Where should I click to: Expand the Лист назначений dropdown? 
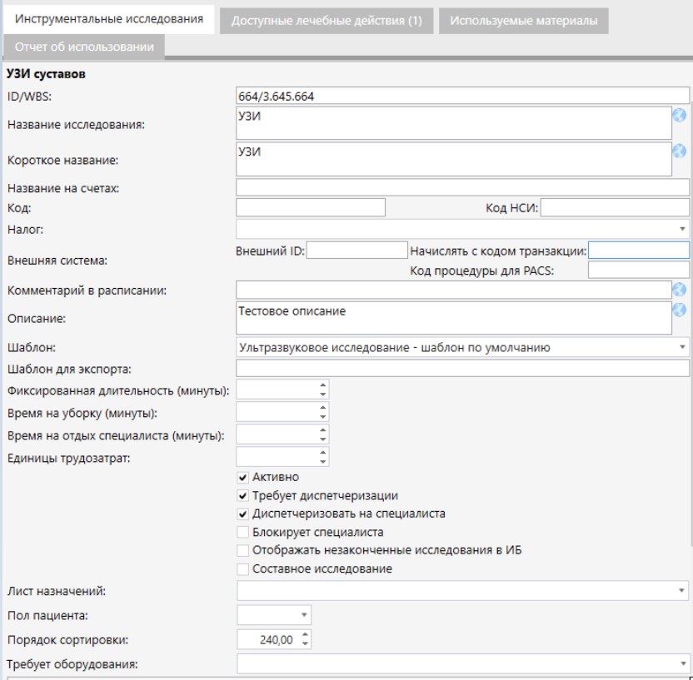click(682, 590)
